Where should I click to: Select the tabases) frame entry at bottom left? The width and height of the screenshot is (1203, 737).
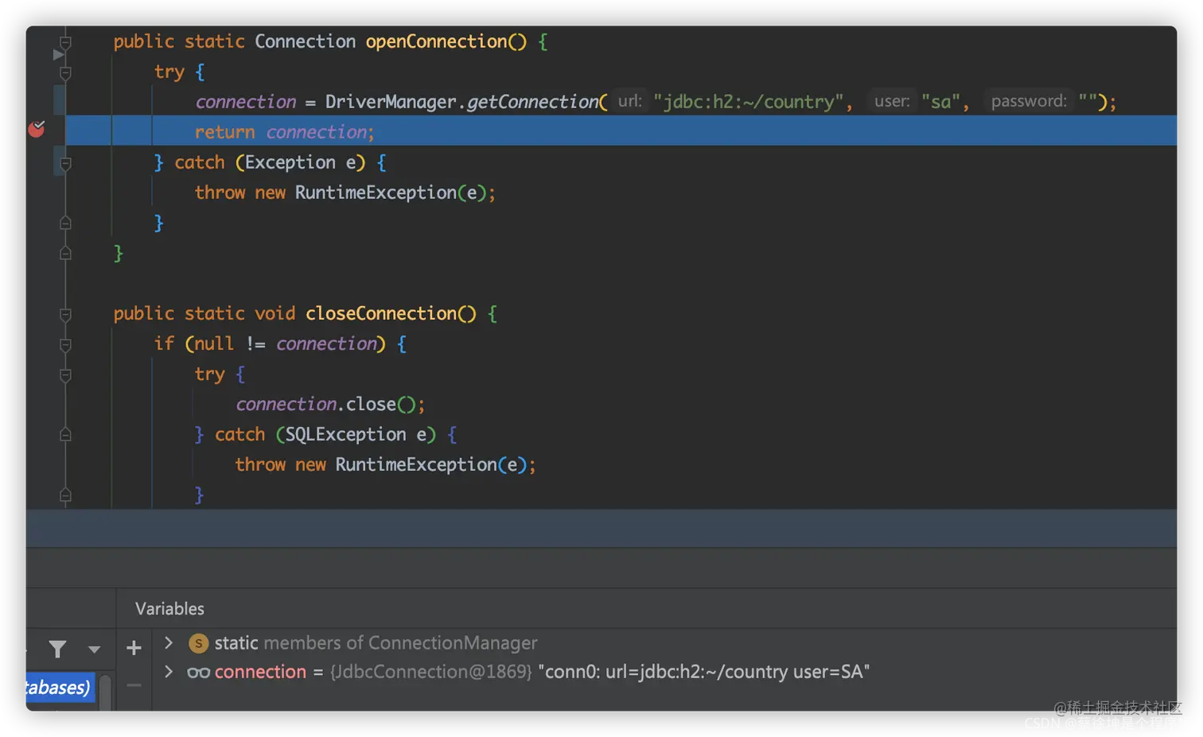60,687
